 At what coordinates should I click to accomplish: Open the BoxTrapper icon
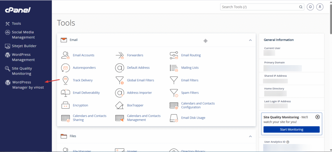point(119,105)
